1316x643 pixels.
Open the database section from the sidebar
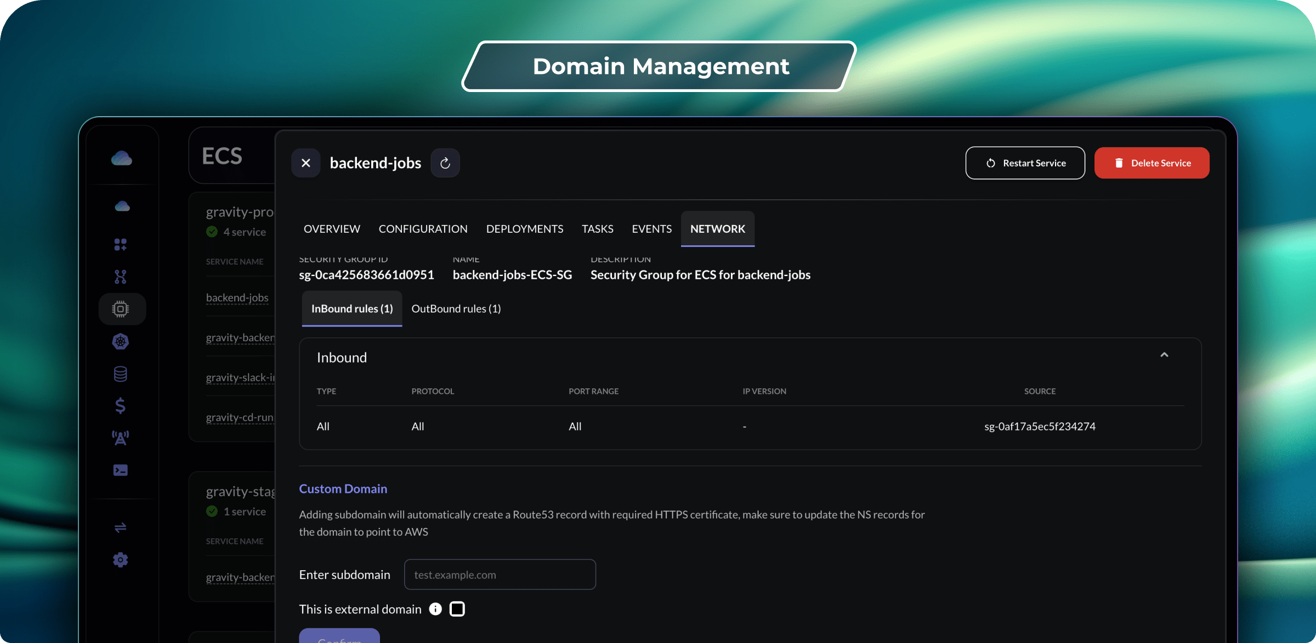(x=121, y=373)
